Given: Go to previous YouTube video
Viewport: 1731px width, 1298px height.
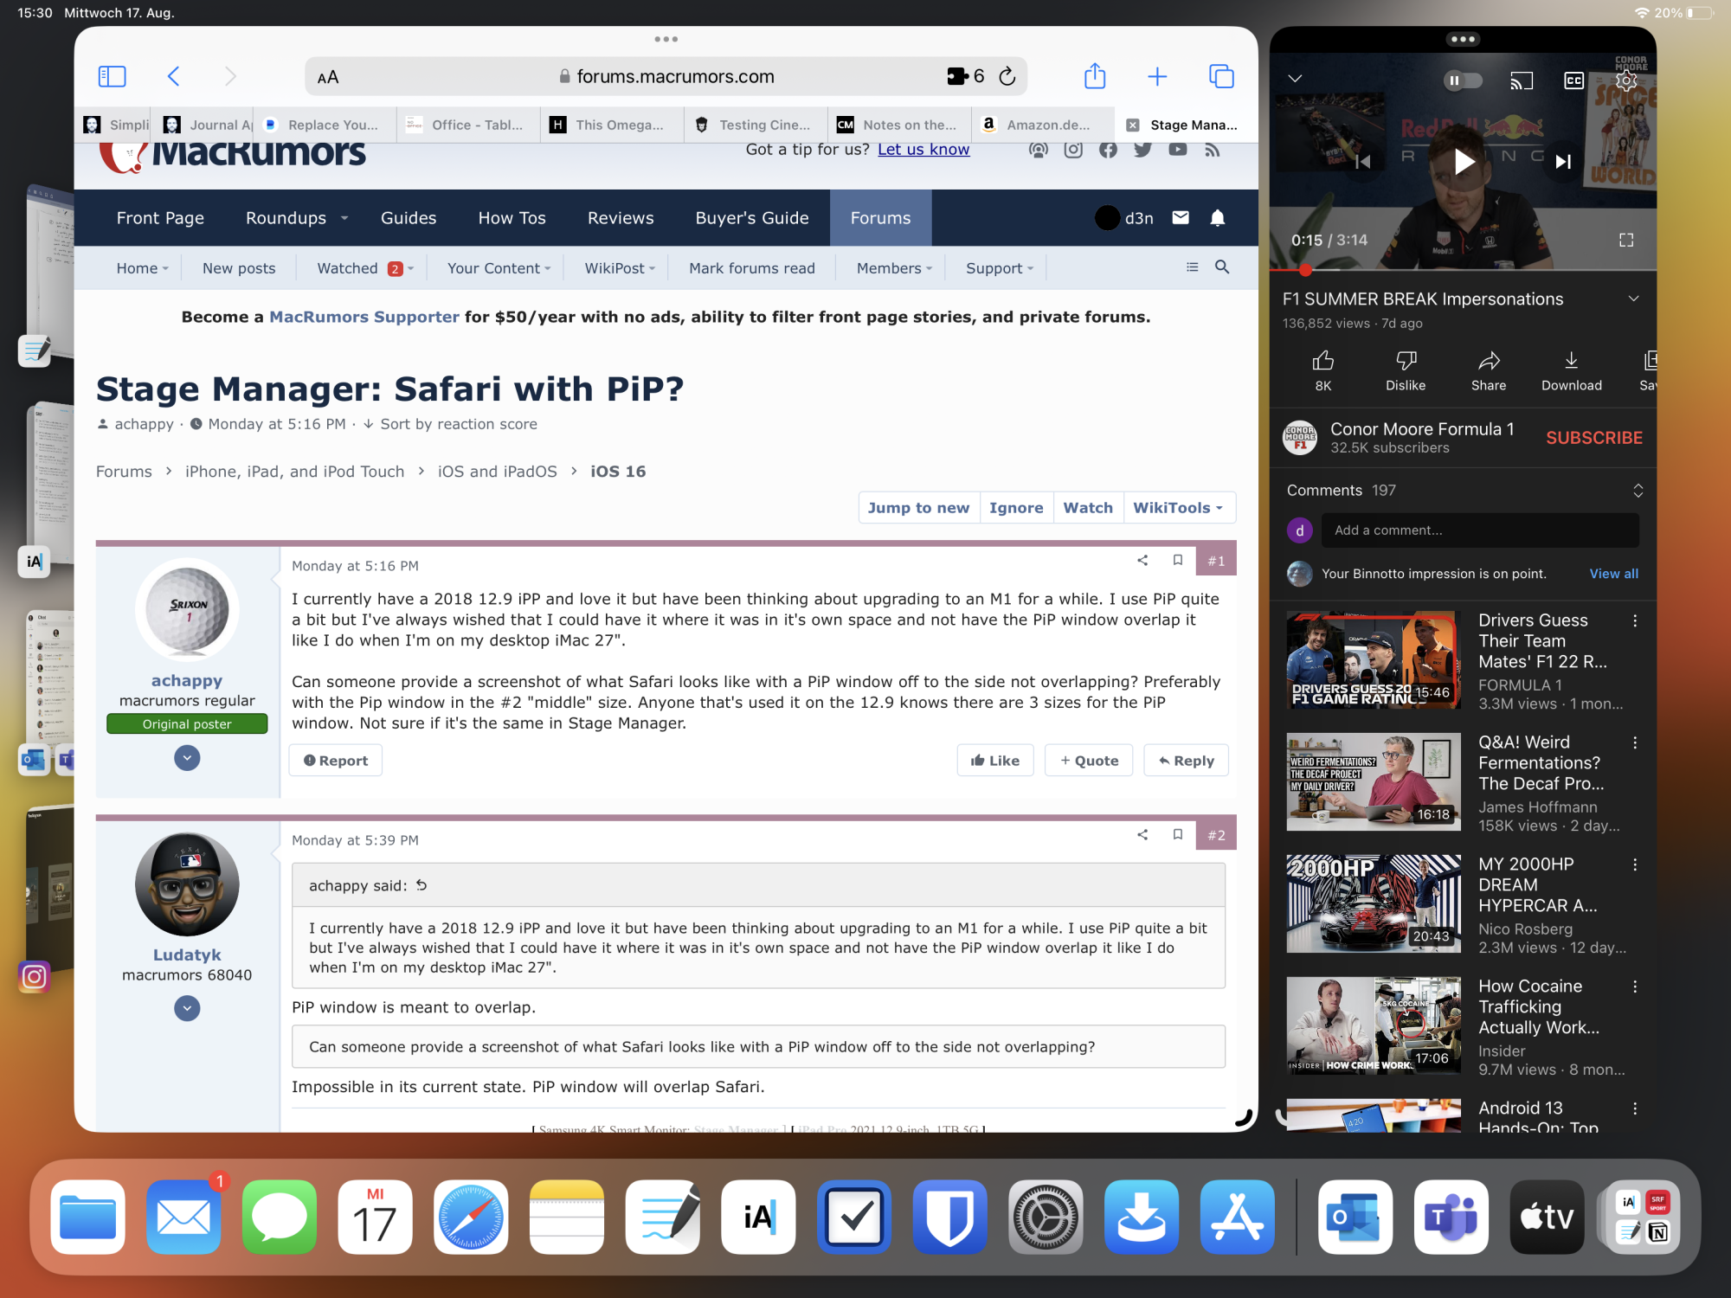Looking at the screenshot, I should [1363, 161].
